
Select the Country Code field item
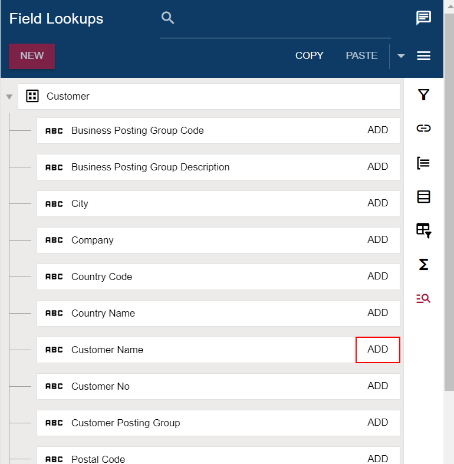[218, 277]
